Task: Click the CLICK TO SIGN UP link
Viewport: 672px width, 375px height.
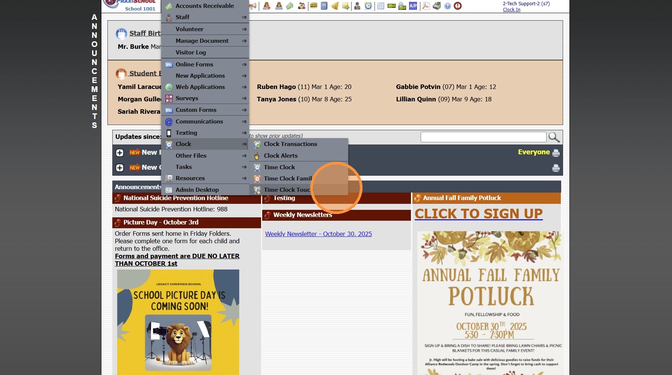Action: [x=478, y=214]
